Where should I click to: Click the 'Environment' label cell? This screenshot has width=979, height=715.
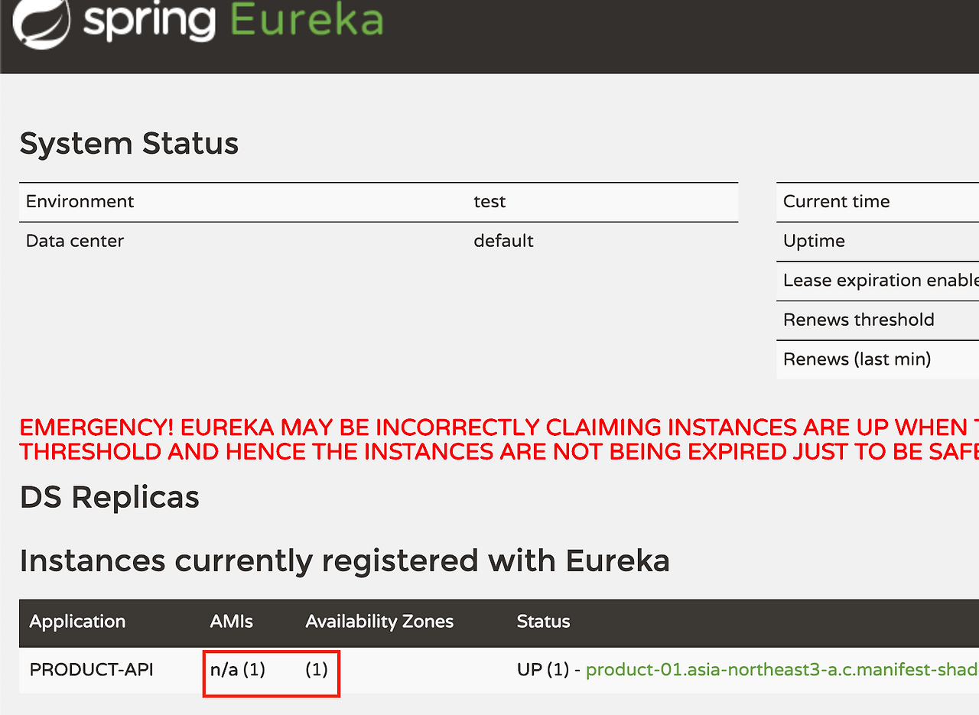point(80,202)
